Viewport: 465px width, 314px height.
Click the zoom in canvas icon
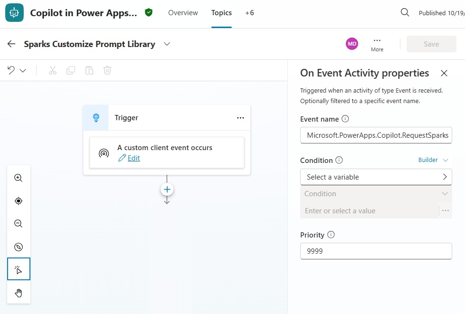19,178
